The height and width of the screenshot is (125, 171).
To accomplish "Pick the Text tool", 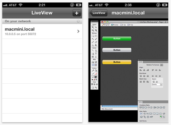I will pos(96,53).
